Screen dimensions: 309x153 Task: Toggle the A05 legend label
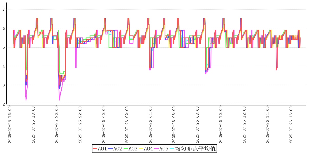pos(164,149)
